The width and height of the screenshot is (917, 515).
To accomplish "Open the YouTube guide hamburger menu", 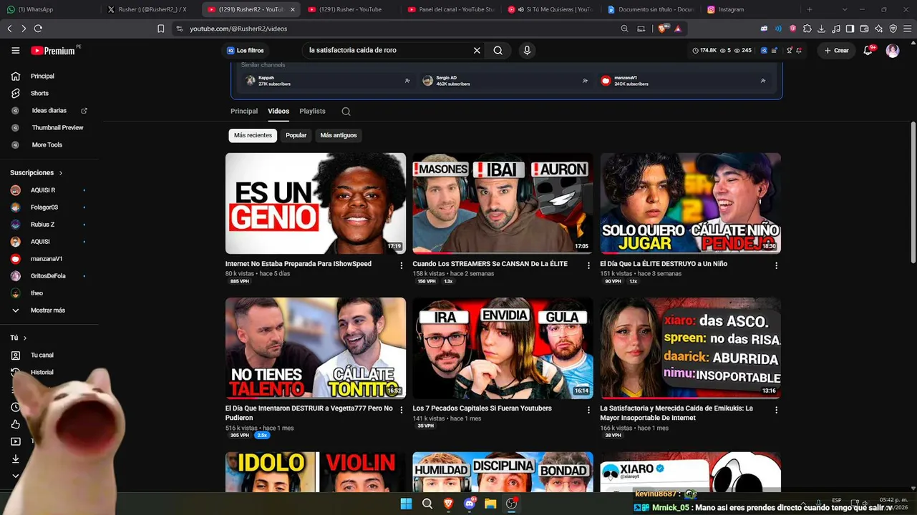I will point(16,51).
